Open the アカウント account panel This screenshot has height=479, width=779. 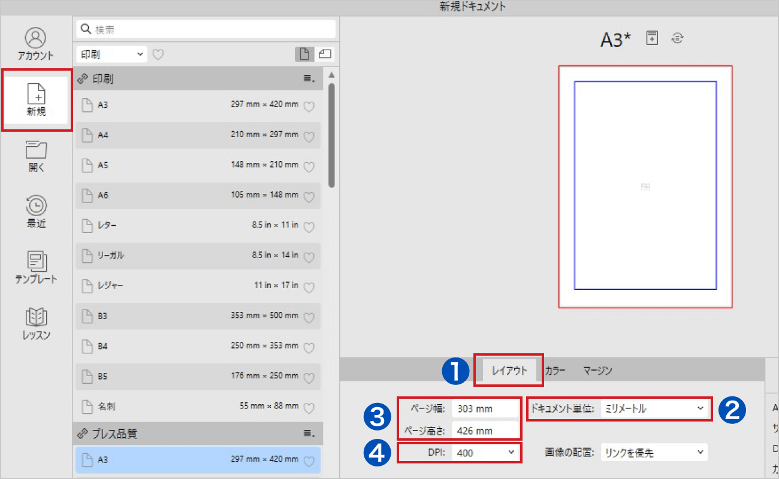36,44
